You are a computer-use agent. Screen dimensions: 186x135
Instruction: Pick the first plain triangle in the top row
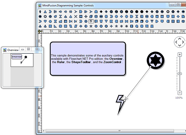pyautogui.click(x=45, y=11)
